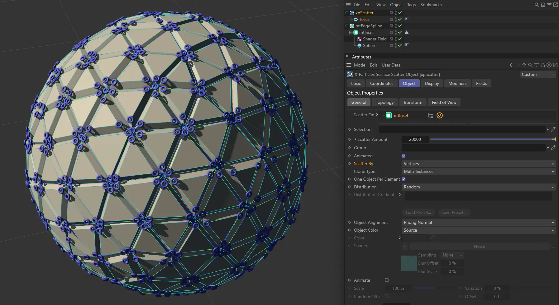The image size is (559, 305).
Task: Open the Noise shader button
Action: coord(479,246)
